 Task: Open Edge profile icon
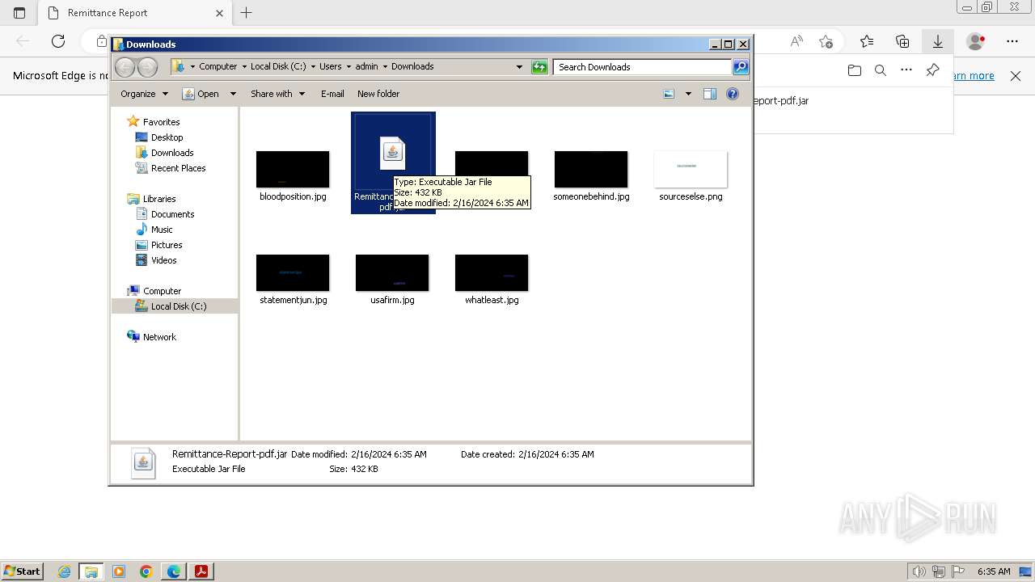[x=976, y=41]
